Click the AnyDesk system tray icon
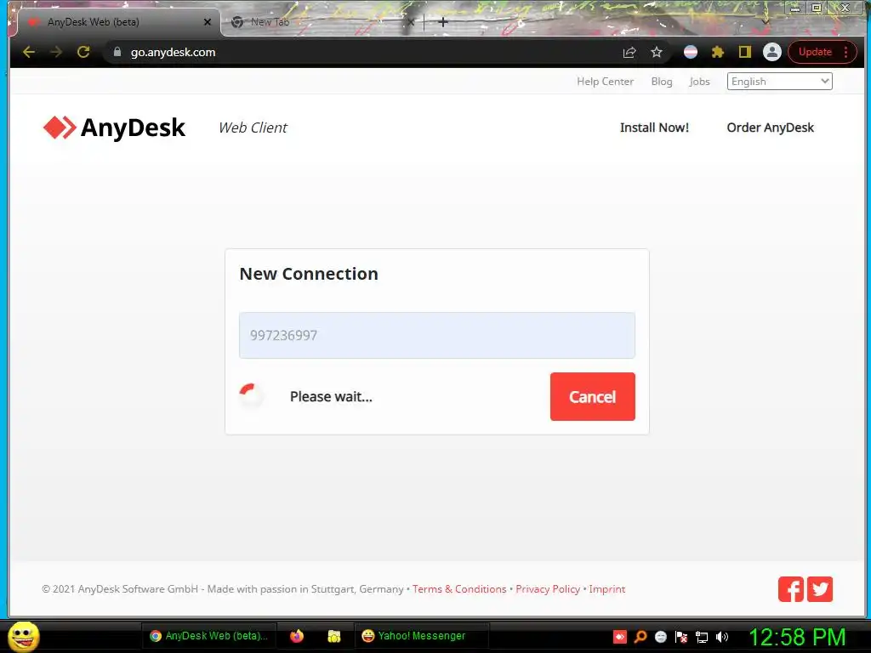 tap(620, 637)
